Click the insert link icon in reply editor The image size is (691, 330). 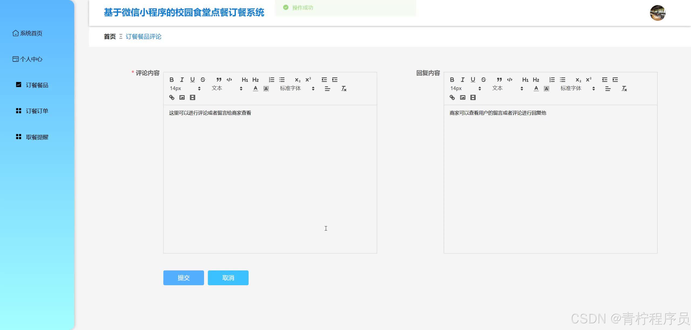(x=452, y=97)
